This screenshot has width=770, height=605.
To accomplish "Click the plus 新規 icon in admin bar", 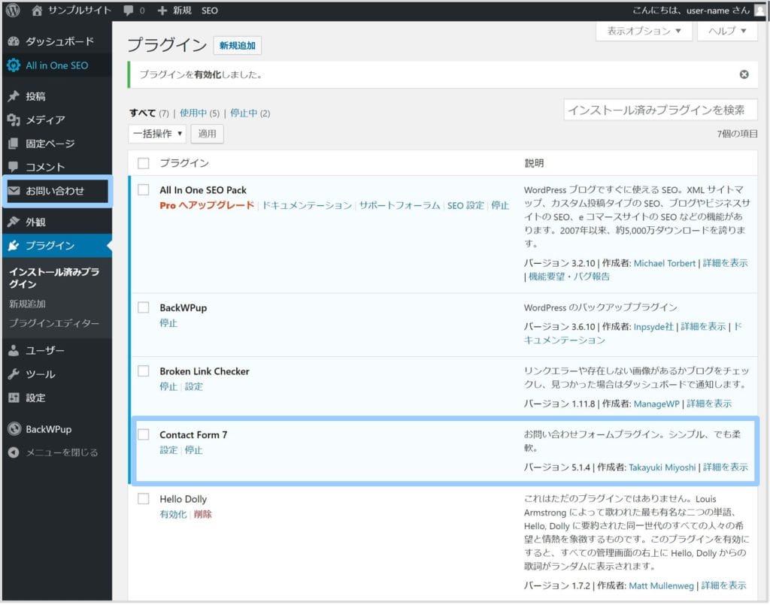I will click(162, 11).
